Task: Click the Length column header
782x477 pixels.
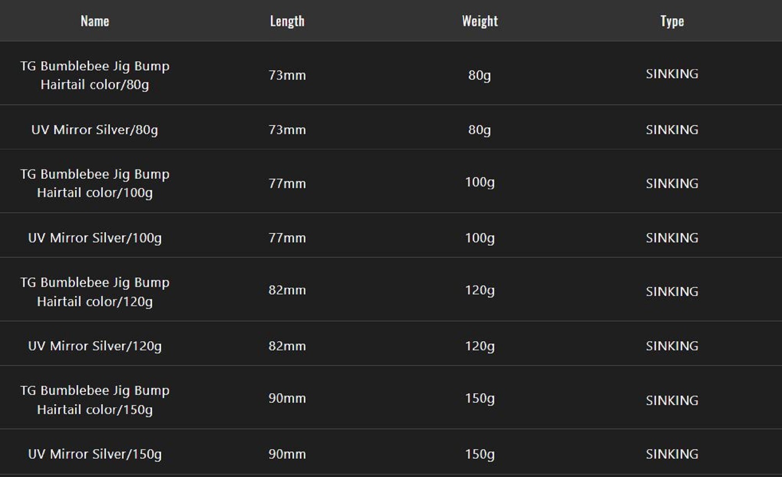Action: tap(287, 21)
